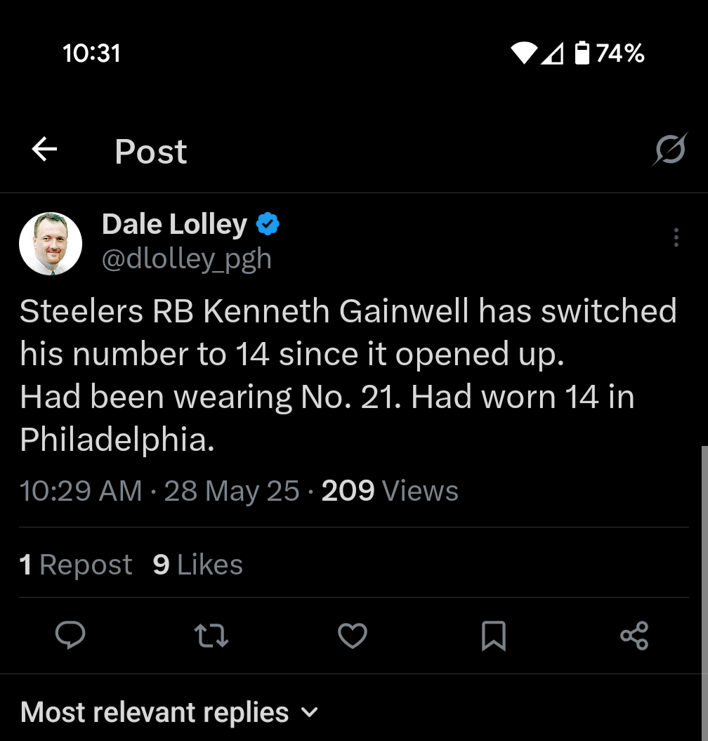View the 1 Repost list
Viewport: 708px width, 741px height.
pyautogui.click(x=76, y=565)
